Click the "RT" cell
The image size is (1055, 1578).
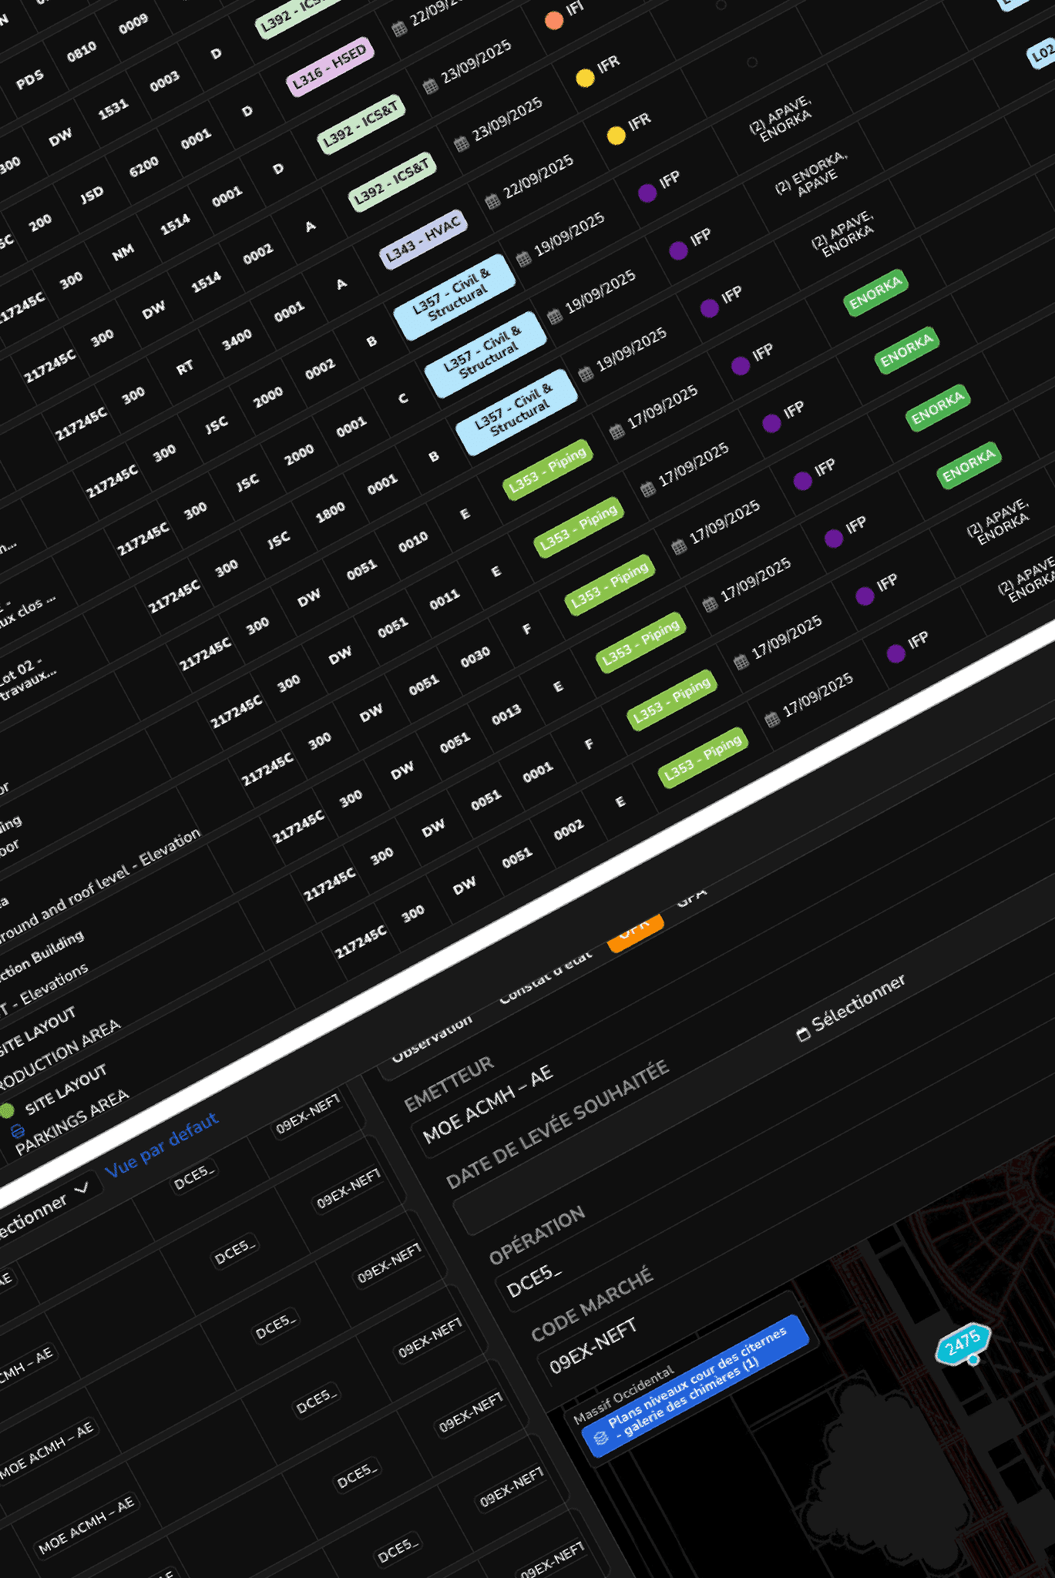tap(185, 368)
